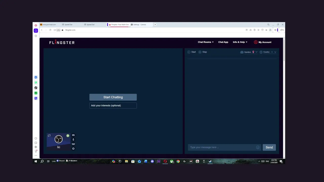
Task: Open Discord from the taskbar
Action: pyautogui.click(x=152, y=161)
